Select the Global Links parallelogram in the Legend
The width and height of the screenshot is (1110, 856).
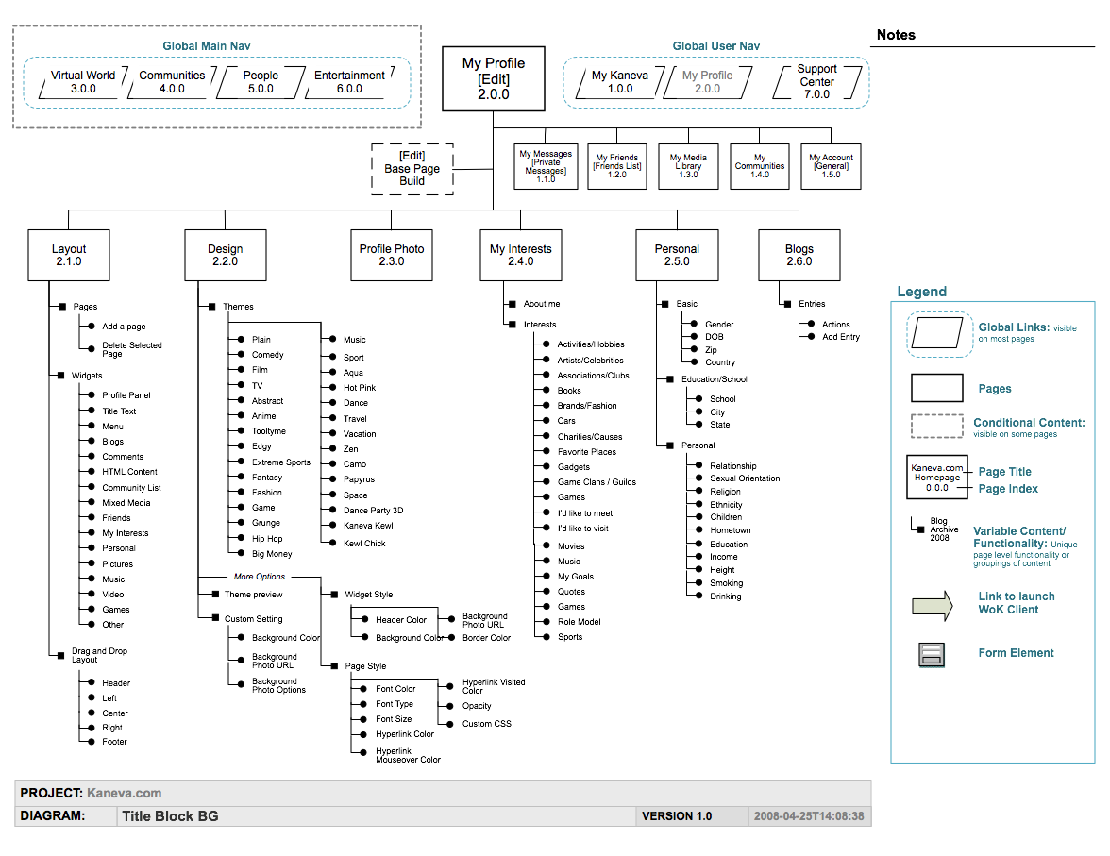(938, 334)
